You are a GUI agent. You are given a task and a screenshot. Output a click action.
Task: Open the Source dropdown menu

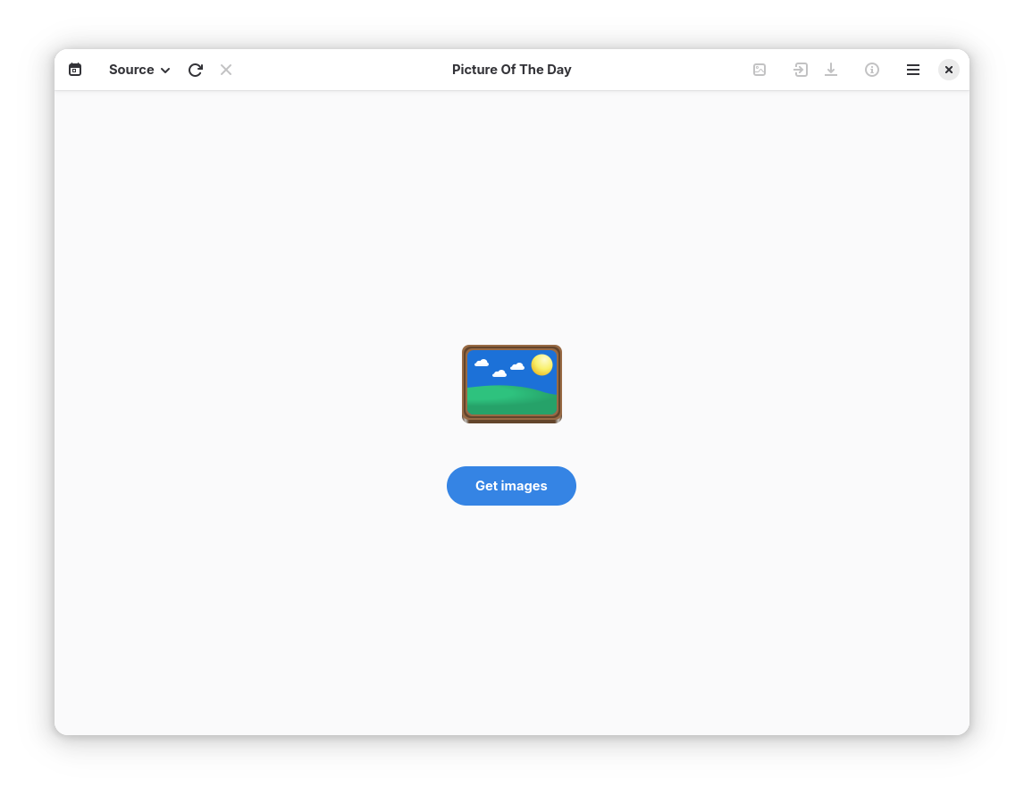pyautogui.click(x=139, y=70)
